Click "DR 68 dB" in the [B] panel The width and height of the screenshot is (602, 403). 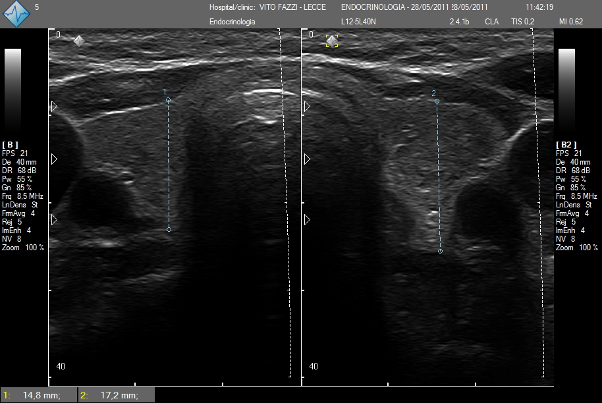pos(19,171)
